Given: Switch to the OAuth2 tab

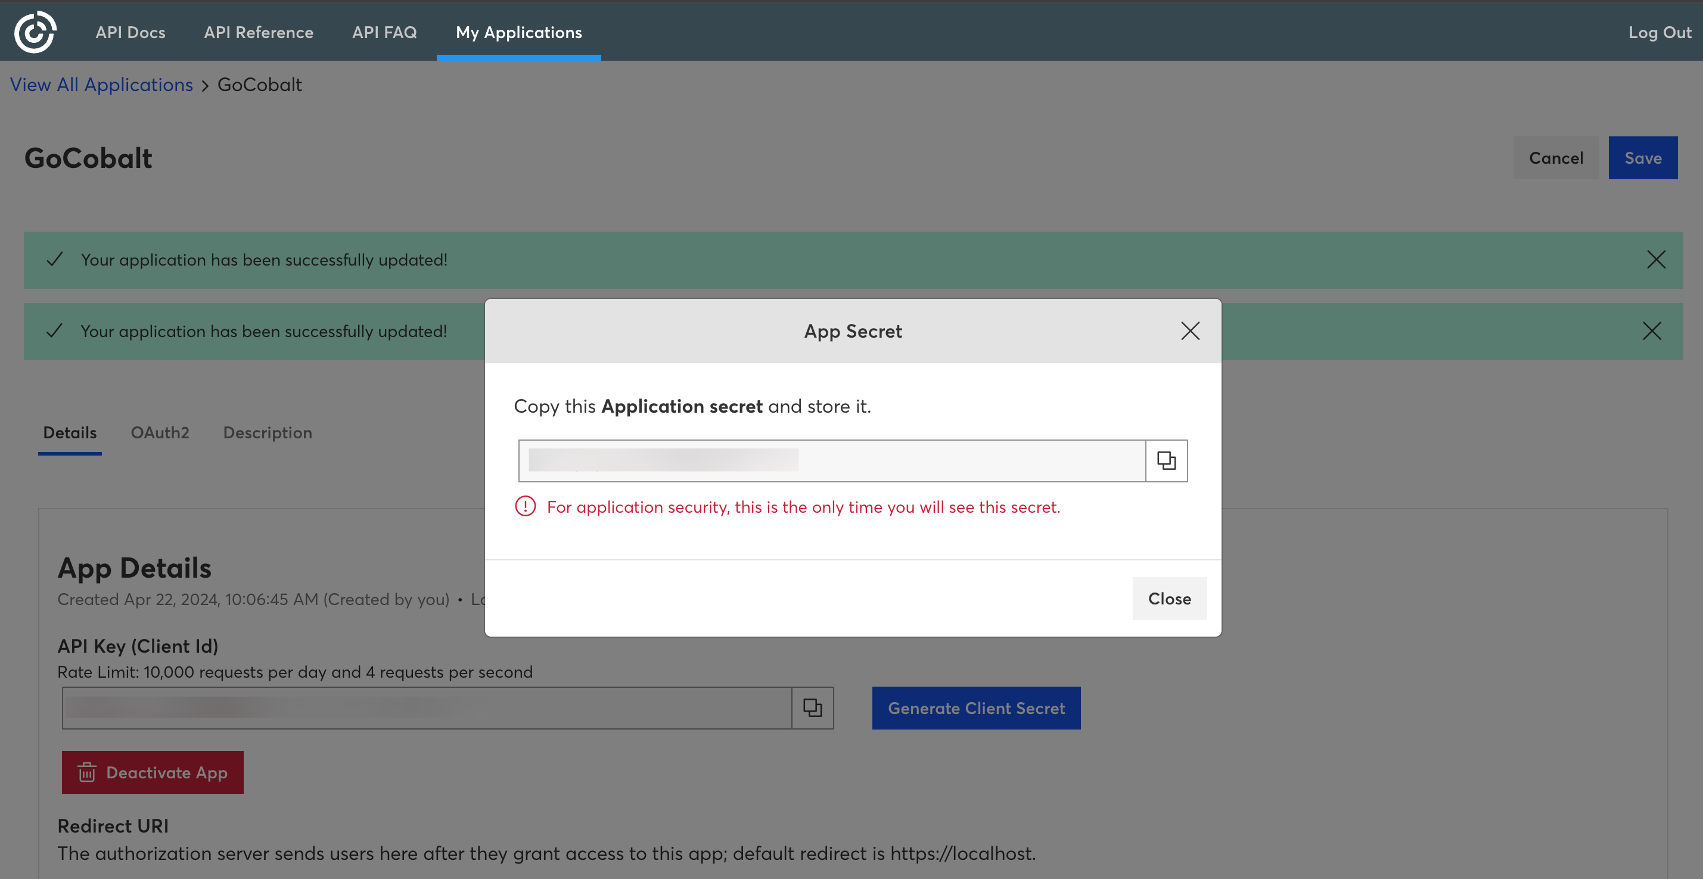Looking at the screenshot, I should (x=160, y=433).
